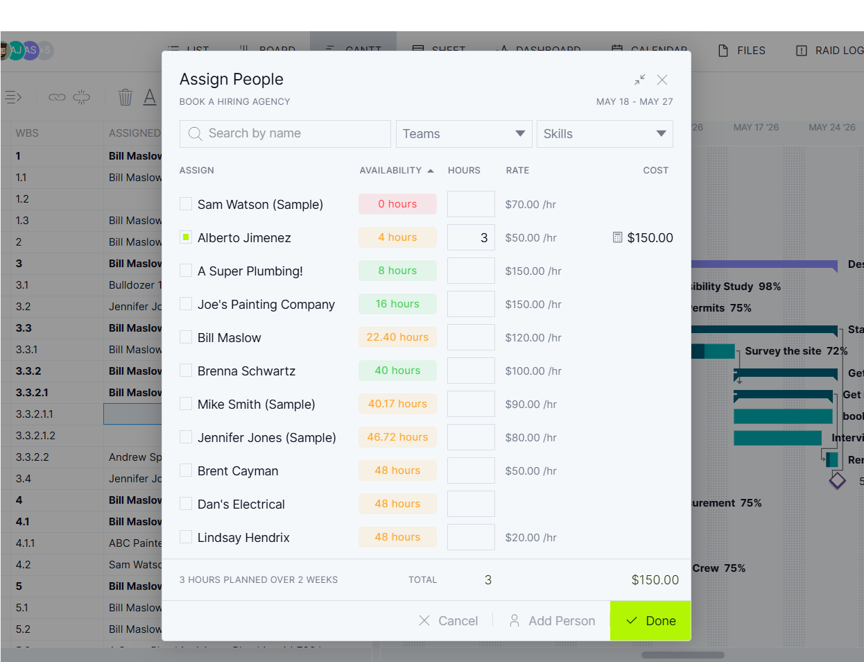Click the 22.40 hours availability badge
Viewport: 864px width, 662px height.
(397, 337)
